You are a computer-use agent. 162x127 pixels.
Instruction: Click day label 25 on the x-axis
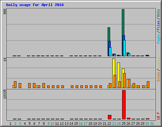click(x=123, y=124)
